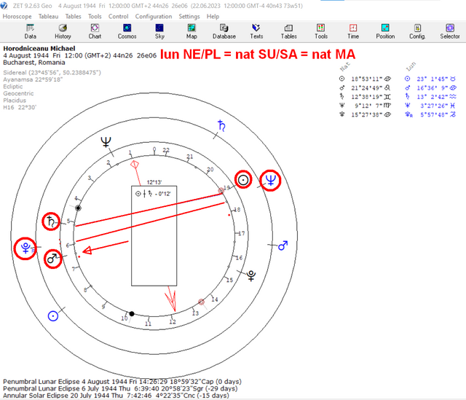Click the Bucharest, Romania location text
466x400 pixels.
(x=34, y=63)
